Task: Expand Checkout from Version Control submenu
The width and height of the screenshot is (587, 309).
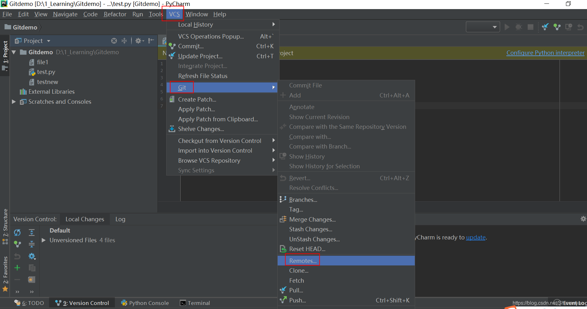Action: coord(223,141)
